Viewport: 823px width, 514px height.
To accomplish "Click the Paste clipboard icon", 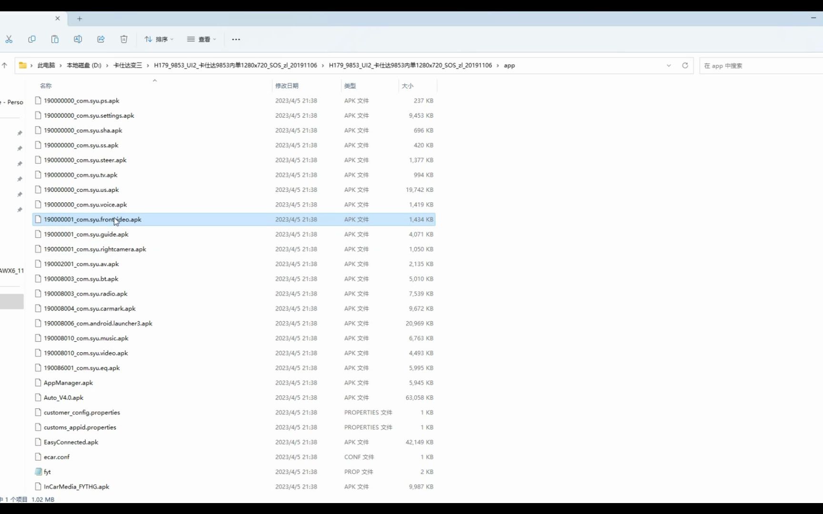I will (x=55, y=39).
